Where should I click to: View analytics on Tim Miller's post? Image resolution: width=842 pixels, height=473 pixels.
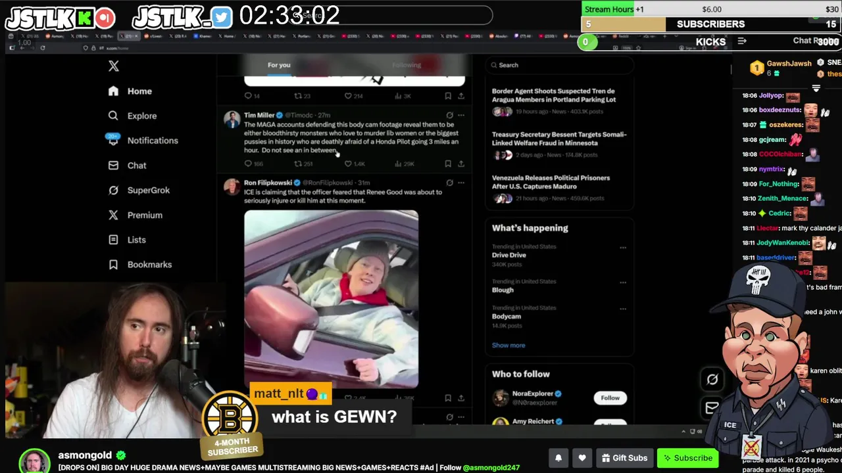pos(404,164)
